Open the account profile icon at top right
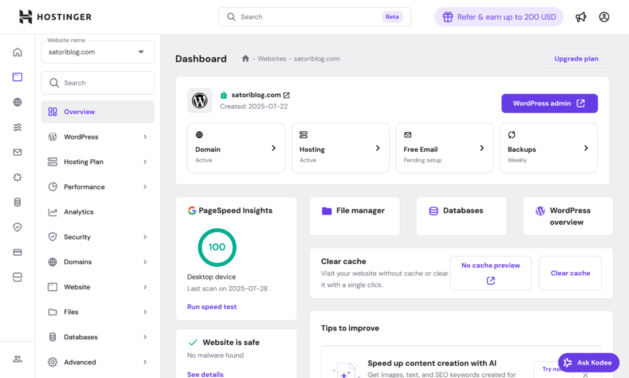The width and height of the screenshot is (629, 378). click(604, 17)
